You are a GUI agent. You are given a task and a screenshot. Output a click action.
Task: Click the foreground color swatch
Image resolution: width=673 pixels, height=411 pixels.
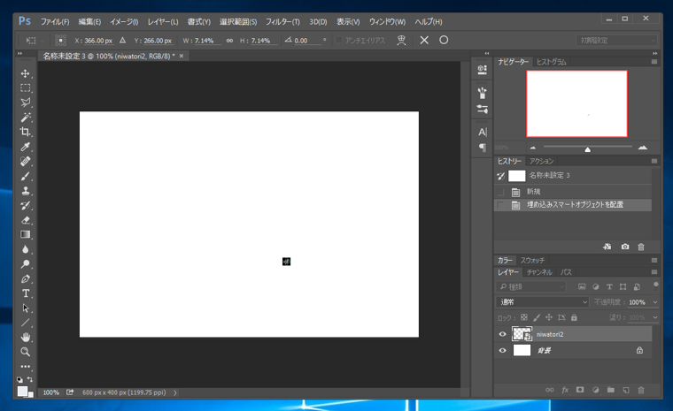click(22, 391)
